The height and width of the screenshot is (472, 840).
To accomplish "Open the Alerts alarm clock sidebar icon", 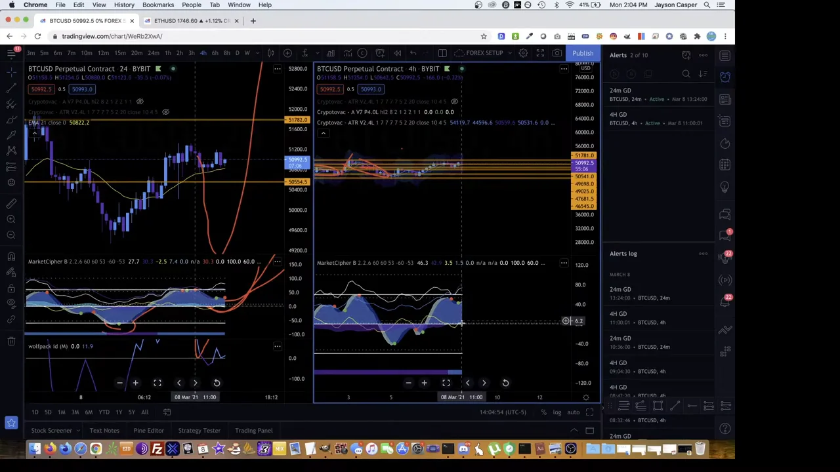I will coord(725,77).
